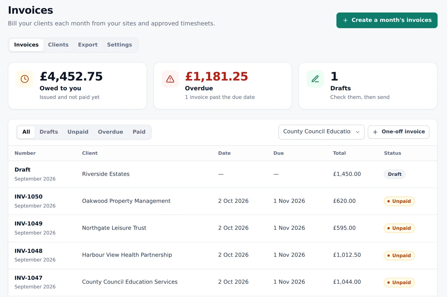This screenshot has width=447, height=297.
Task: Add a One-off invoice
Action: (398, 132)
